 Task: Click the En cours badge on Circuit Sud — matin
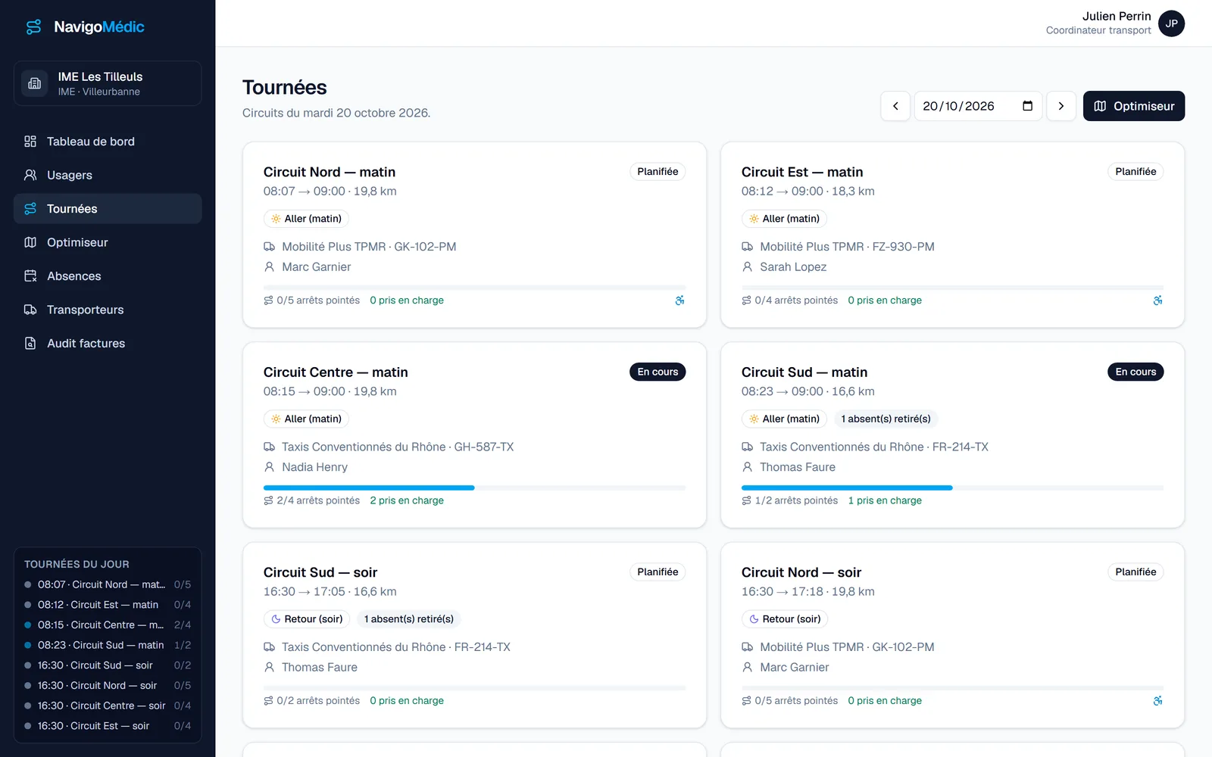pyautogui.click(x=1135, y=372)
